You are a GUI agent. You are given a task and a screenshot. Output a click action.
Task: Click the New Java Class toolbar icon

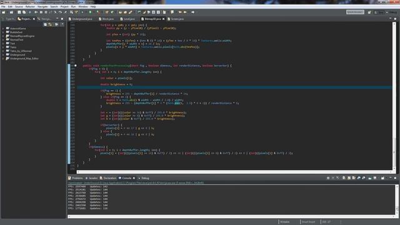[112, 12]
